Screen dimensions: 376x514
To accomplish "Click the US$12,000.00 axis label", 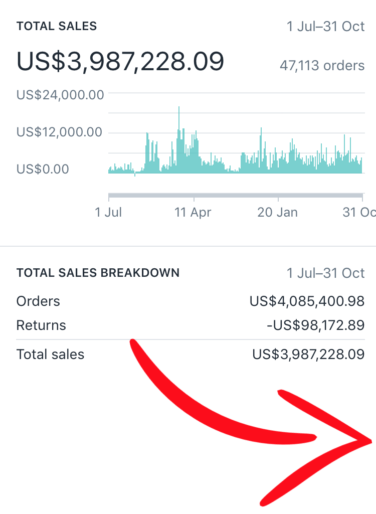I will 59,132.
